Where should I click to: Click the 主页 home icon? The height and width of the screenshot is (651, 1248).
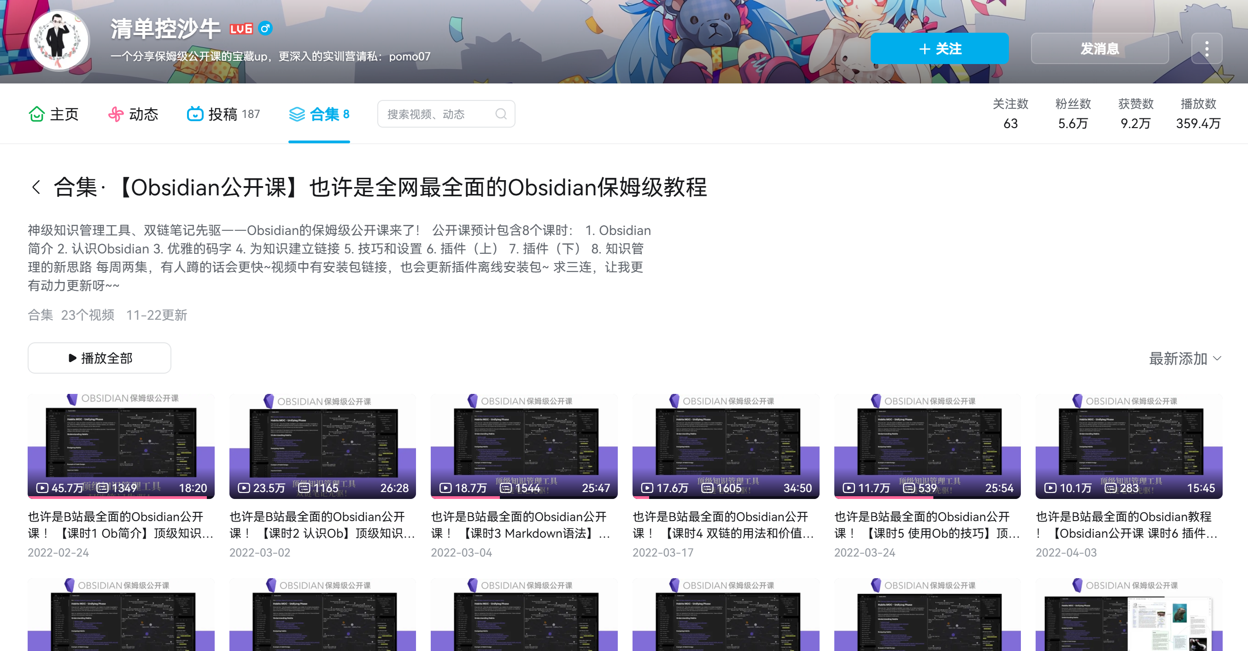tap(37, 114)
